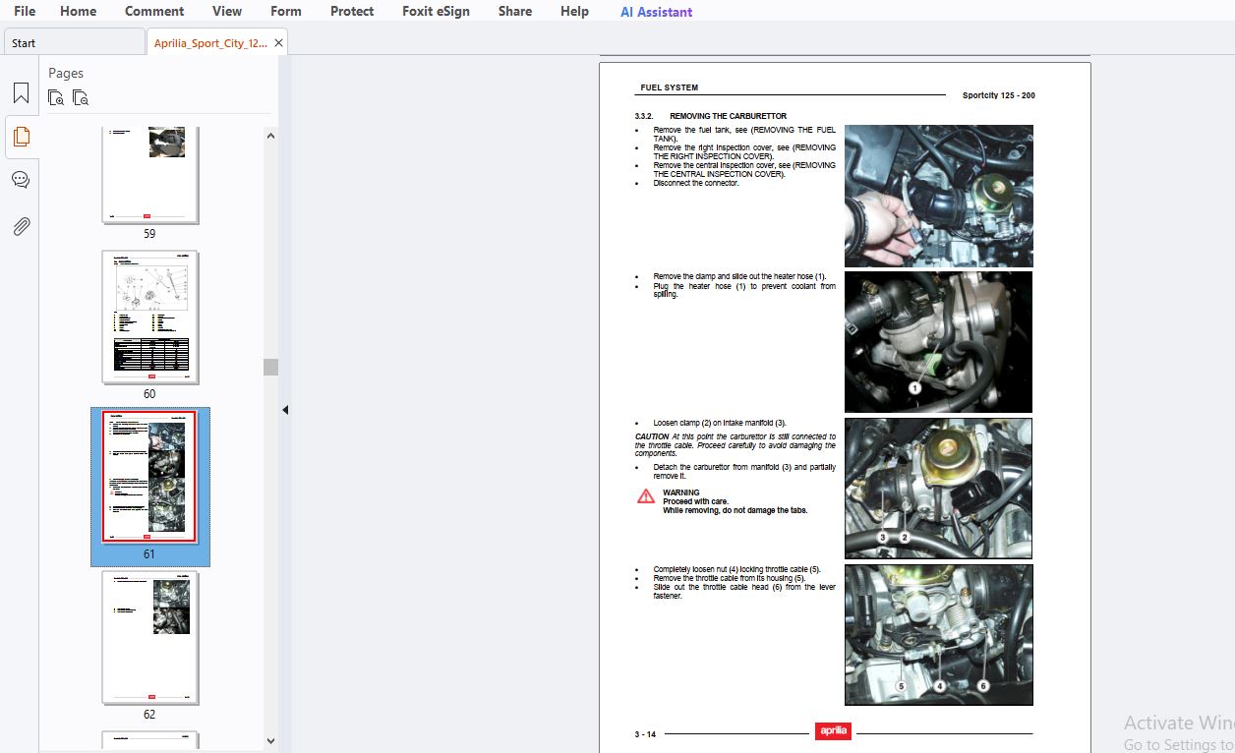
Task: Click 'Sportcity 125 - 200' header text
Action: (998, 95)
